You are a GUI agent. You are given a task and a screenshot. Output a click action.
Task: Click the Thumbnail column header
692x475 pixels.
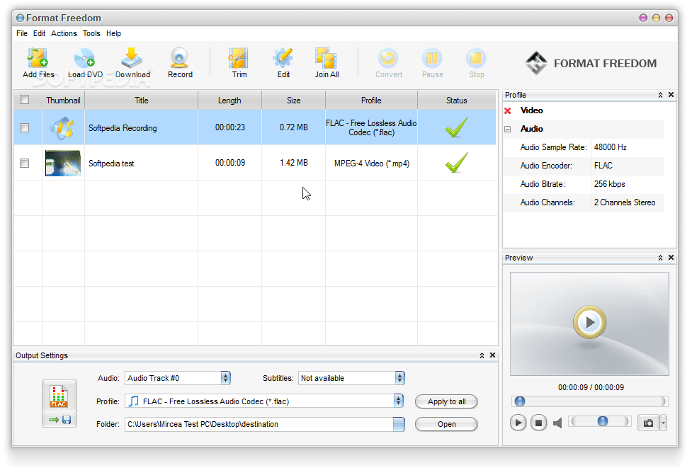(x=63, y=100)
